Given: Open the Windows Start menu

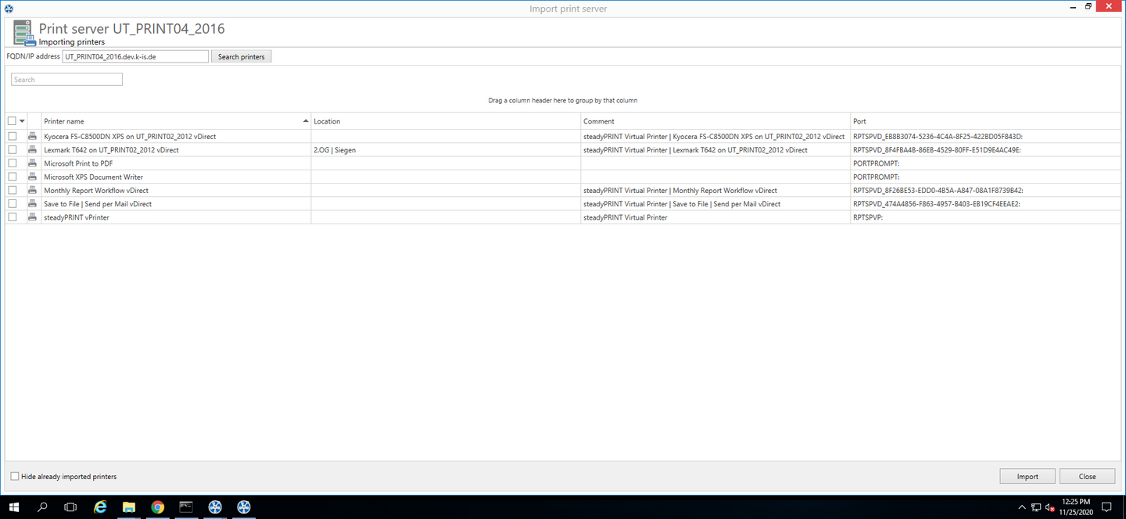Looking at the screenshot, I should 14,507.
